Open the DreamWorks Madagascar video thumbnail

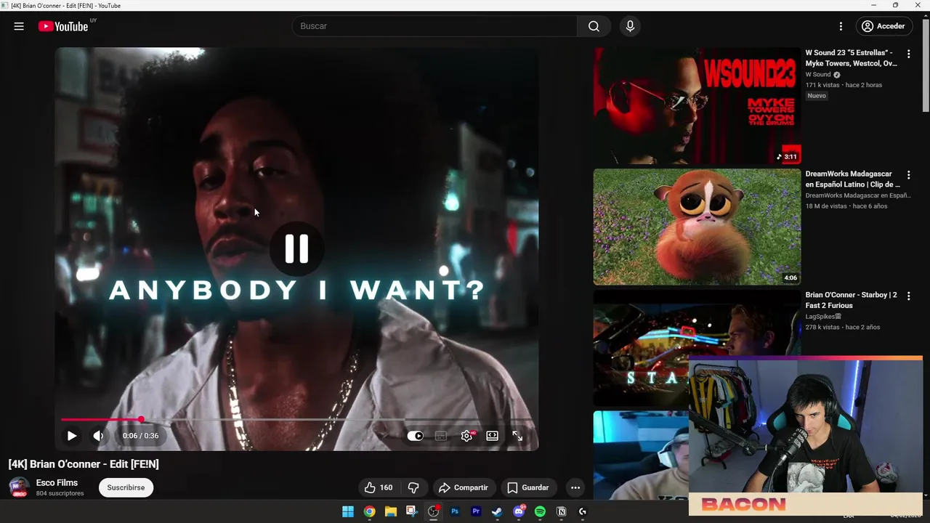(697, 227)
